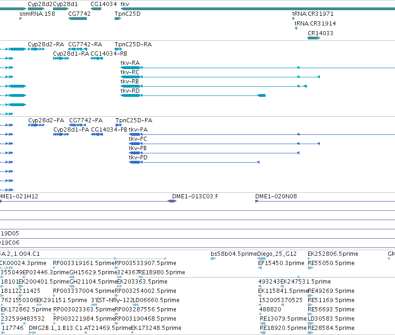Image resolution: width=395 pixels, height=335 pixels.
Task: Select the RP003337004.5prime EST label
Action: click(x=84, y=291)
